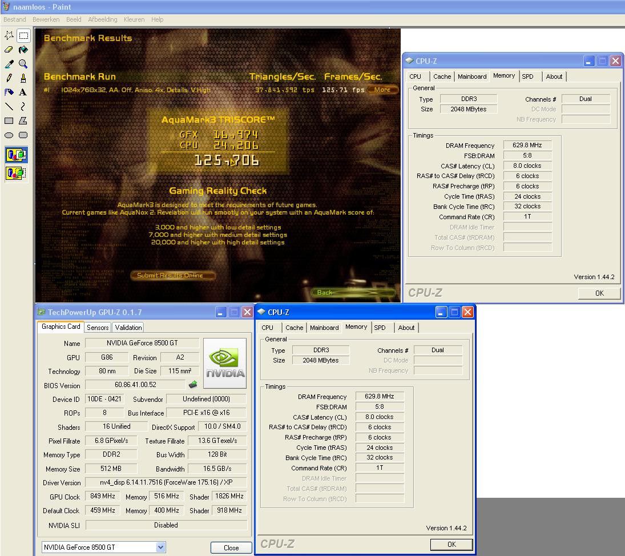Click the More button in AquaMark results
Screen dimensions: 625x556
[382, 90]
